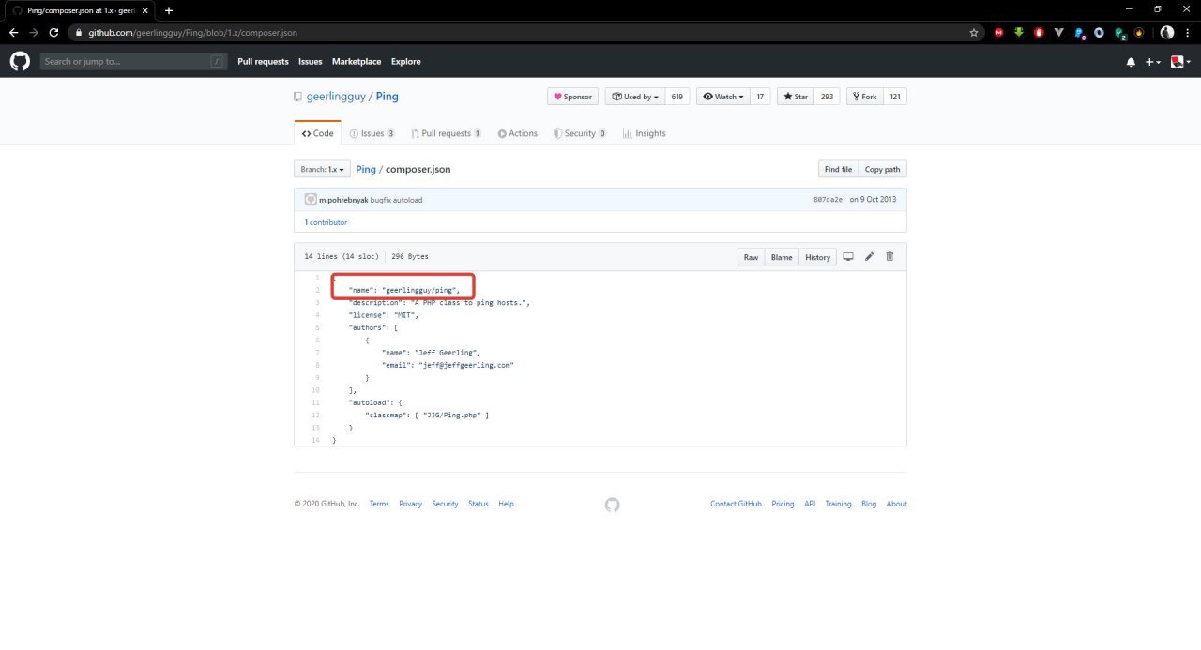Click the Copy path button

pos(882,170)
